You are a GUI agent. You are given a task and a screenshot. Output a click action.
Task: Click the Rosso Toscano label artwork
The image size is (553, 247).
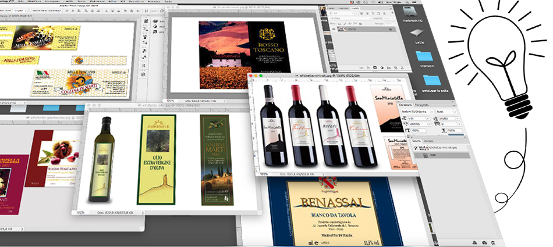point(244,55)
